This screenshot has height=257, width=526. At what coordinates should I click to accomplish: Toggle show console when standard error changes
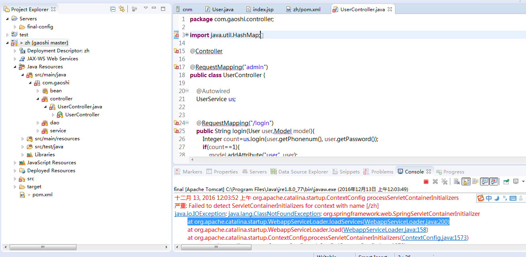pyautogui.click(x=494, y=181)
